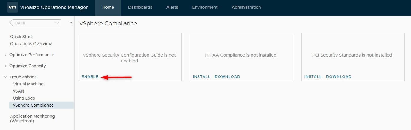Image resolution: width=411 pixels, height=130 pixels.
Task: Go to the Environment tab
Action: coord(205,7)
